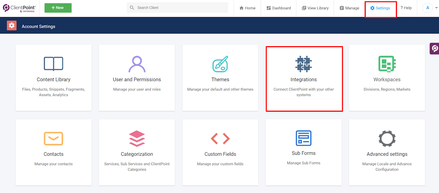Image resolution: width=439 pixels, height=193 pixels.
Task: Click the Themes paint palette icon
Action: [220, 64]
